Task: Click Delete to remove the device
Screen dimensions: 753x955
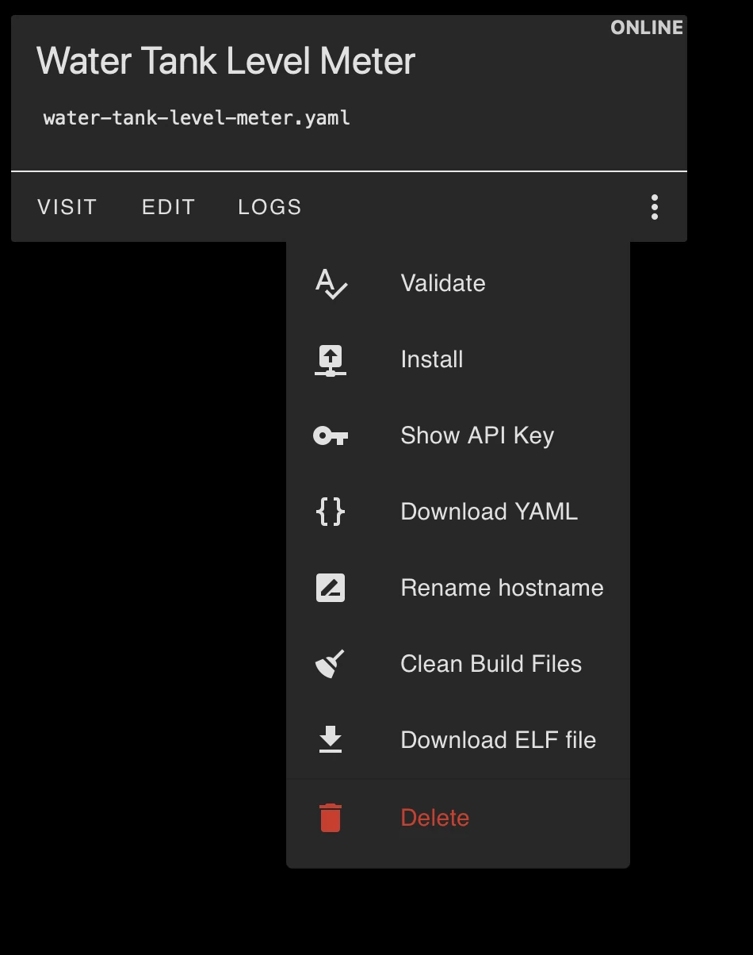Action: 435,816
